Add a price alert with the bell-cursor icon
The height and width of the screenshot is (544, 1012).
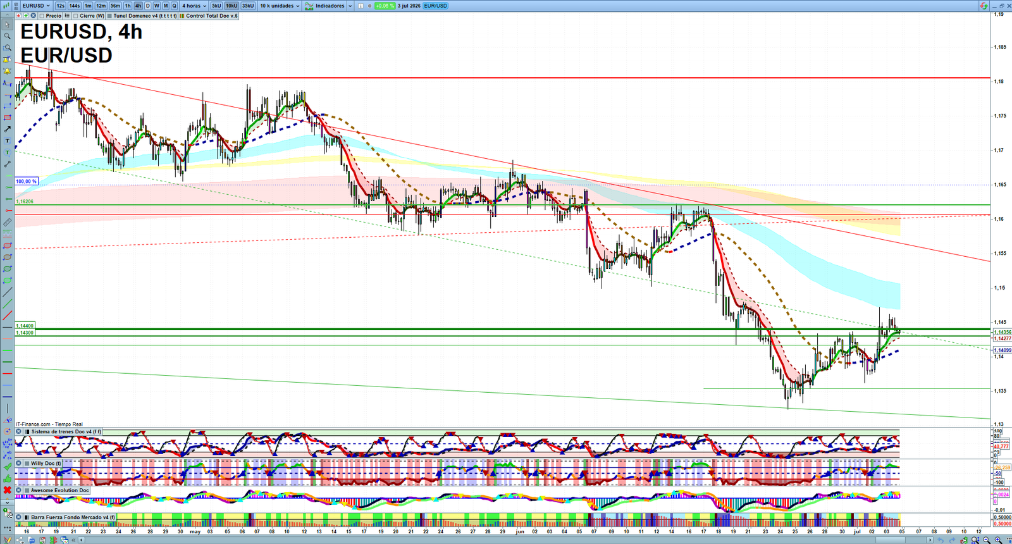click(x=8, y=59)
